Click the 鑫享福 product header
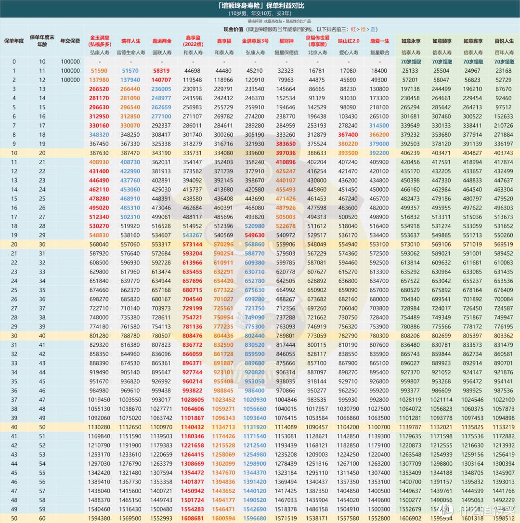 224,41
